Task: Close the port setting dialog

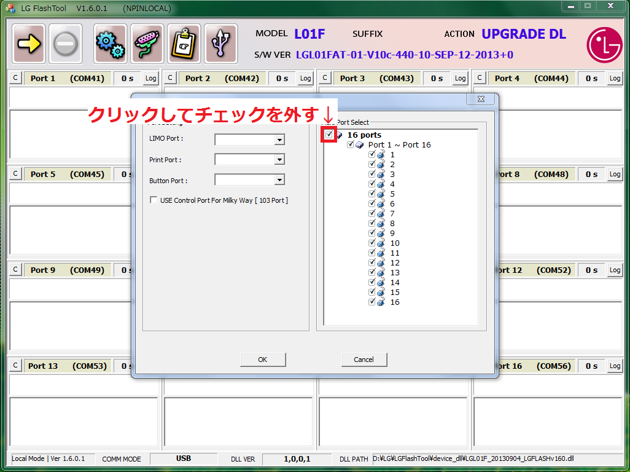Action: point(481,100)
